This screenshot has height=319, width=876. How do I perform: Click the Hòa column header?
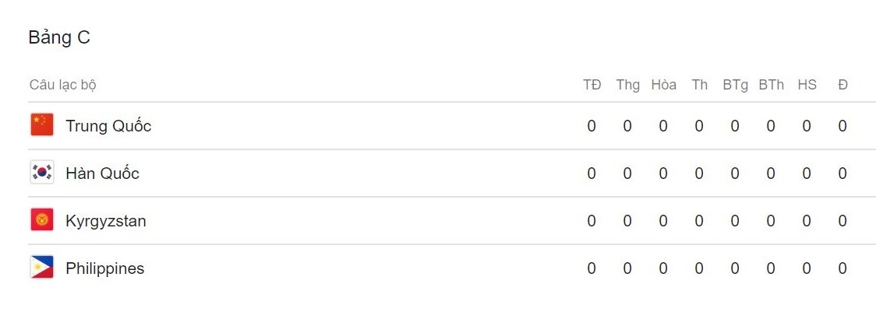point(663,85)
